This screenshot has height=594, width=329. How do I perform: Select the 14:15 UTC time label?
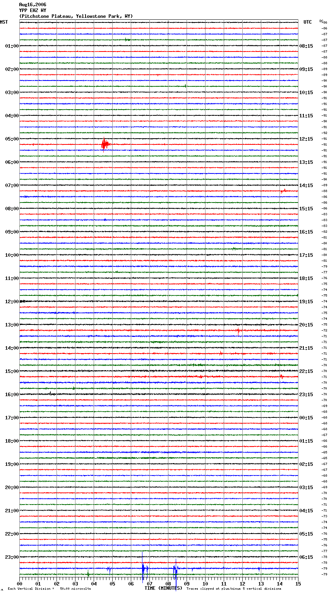click(x=306, y=185)
